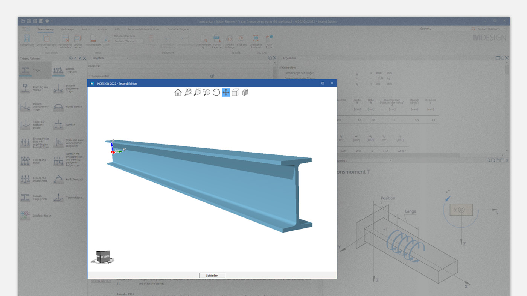Viewport: 527px width, 296px height.
Task: Open the PDF/A Export dropdown
Action: [217, 42]
